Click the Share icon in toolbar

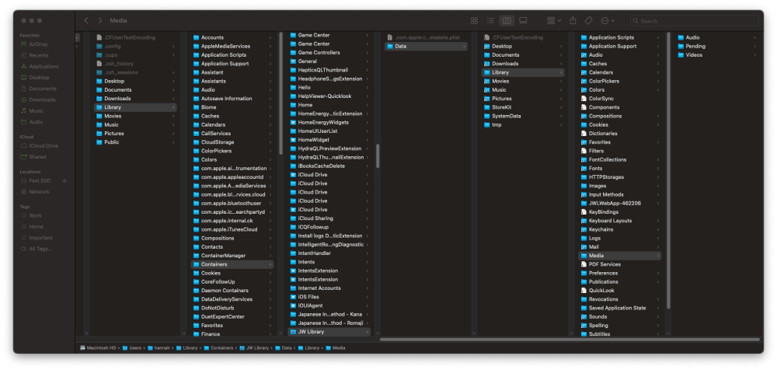(x=573, y=20)
